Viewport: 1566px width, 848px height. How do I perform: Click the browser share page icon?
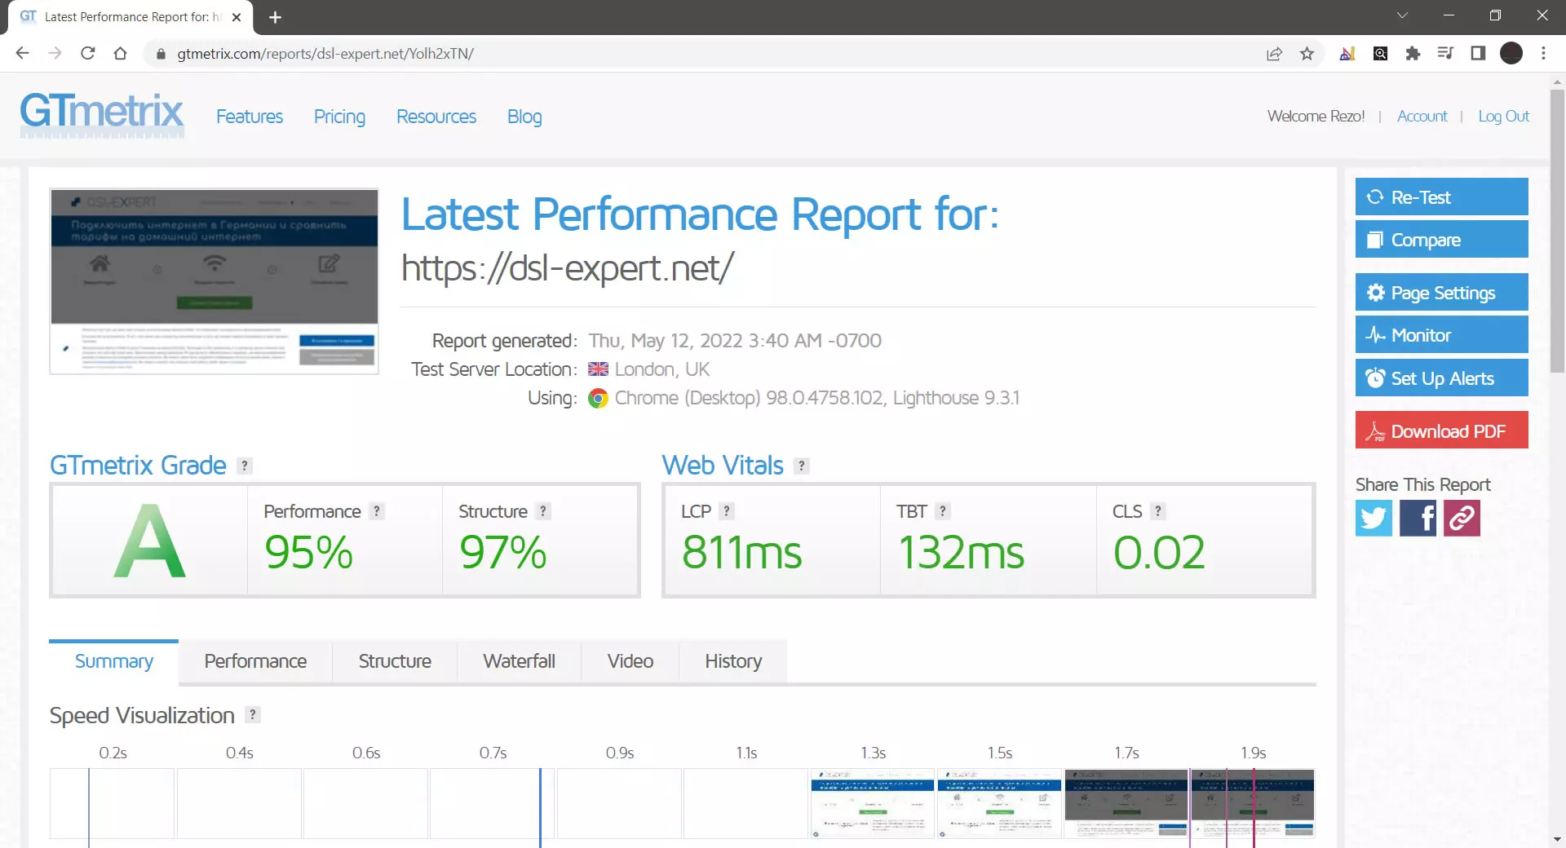(x=1274, y=54)
